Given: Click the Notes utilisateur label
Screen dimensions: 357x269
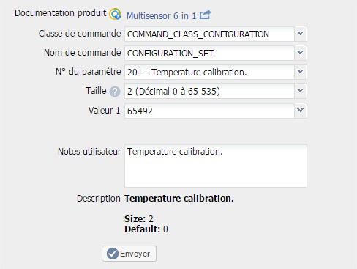Looking at the screenshot, I should point(89,152).
